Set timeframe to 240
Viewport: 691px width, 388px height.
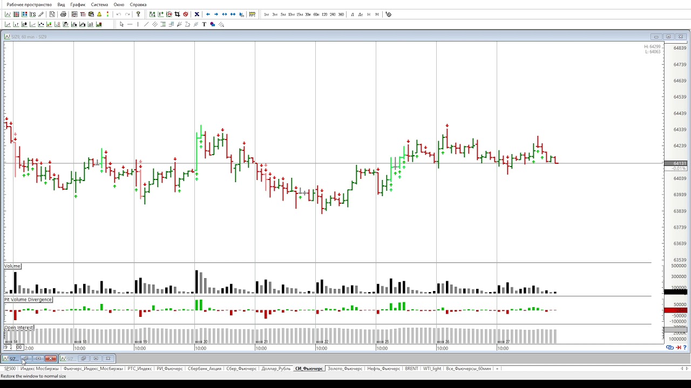333,15
